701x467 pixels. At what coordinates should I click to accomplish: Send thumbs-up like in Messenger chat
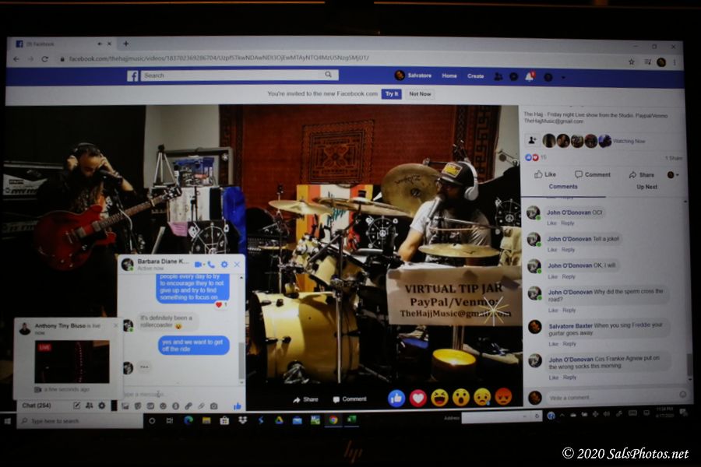[x=238, y=406]
